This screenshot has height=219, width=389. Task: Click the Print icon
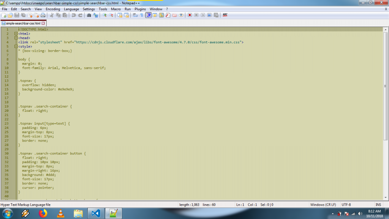(x=43, y=15)
